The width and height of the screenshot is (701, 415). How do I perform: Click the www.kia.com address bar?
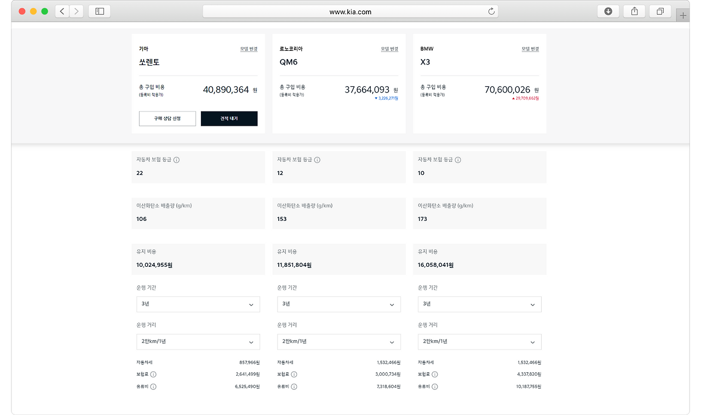350,11
